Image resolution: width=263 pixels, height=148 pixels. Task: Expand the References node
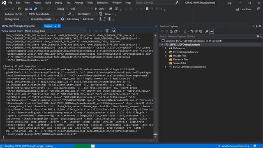click(x=165, y=49)
